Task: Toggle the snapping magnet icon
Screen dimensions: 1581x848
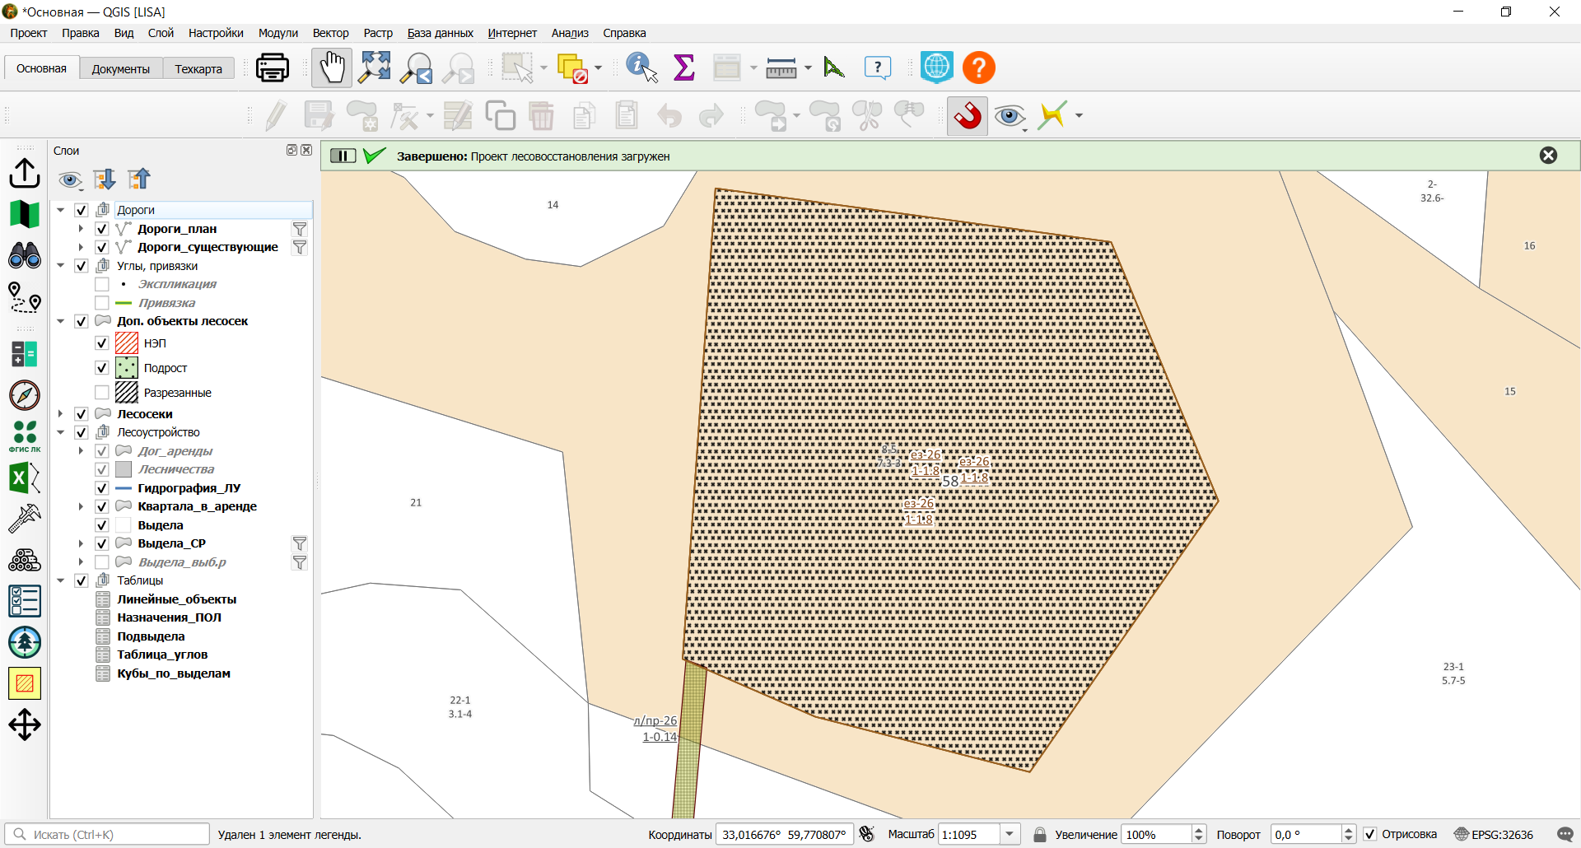Action: click(968, 116)
